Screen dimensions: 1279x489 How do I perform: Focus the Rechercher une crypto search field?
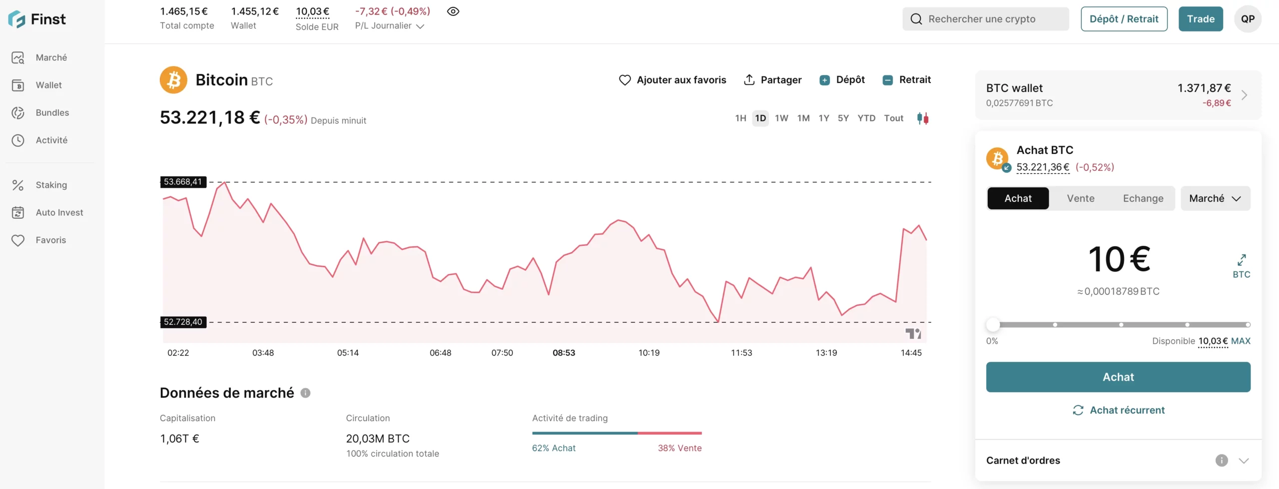[x=986, y=19]
